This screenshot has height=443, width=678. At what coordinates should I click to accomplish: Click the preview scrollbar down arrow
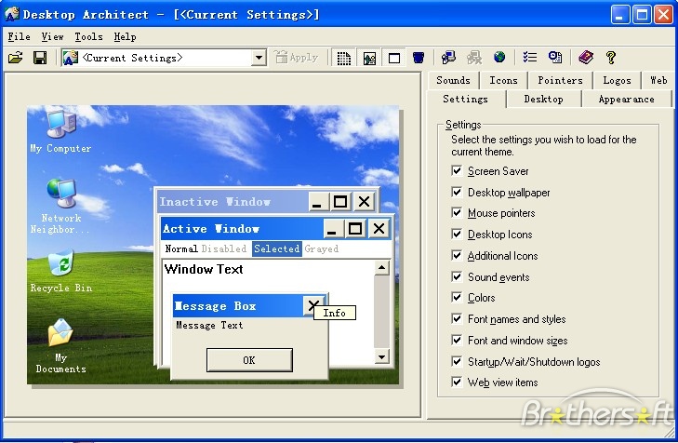tap(381, 356)
